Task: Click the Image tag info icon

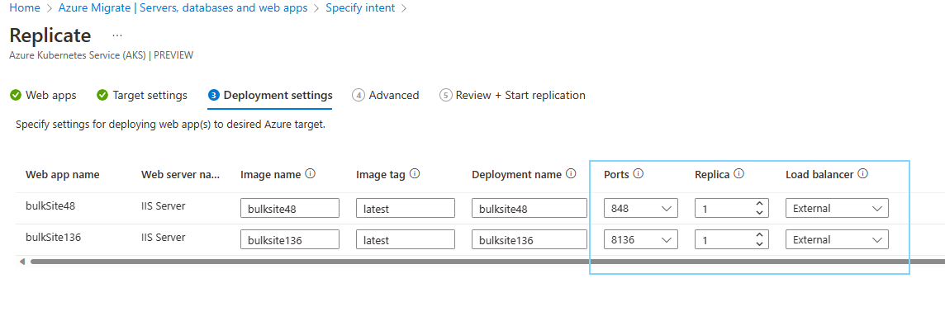Action: pos(415,174)
